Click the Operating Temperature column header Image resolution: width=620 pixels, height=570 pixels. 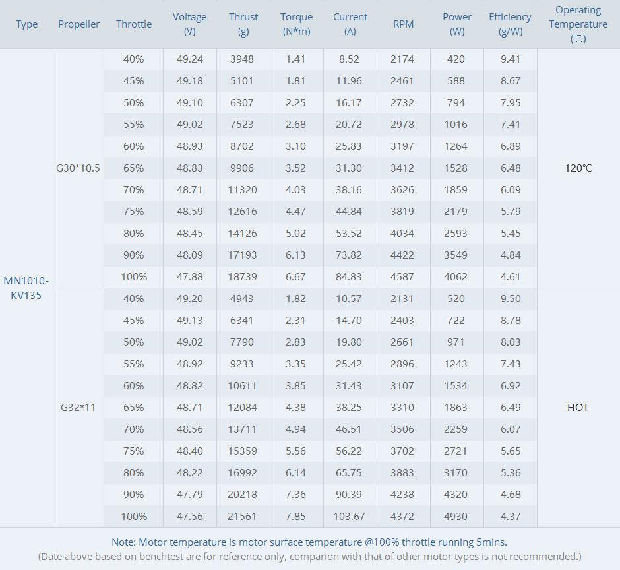(578, 24)
